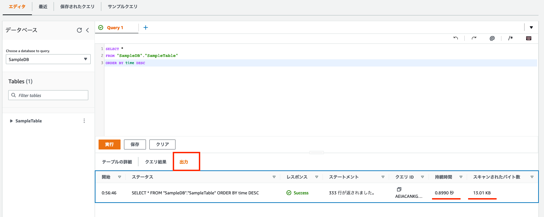Click the Query 1 success check icon
This screenshot has width=544, height=217.
(x=101, y=27)
